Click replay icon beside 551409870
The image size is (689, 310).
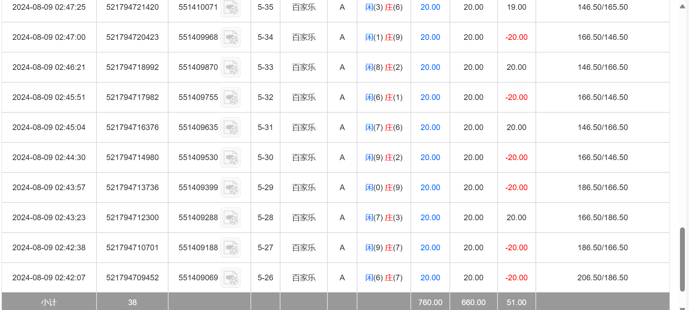coord(230,67)
